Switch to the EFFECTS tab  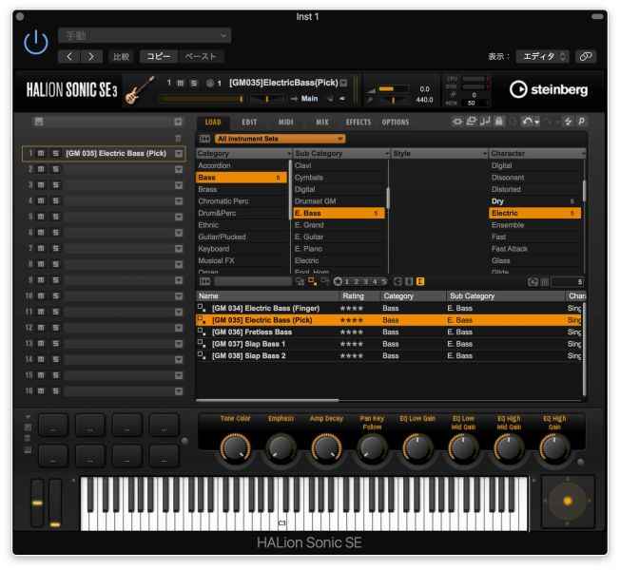click(x=358, y=122)
